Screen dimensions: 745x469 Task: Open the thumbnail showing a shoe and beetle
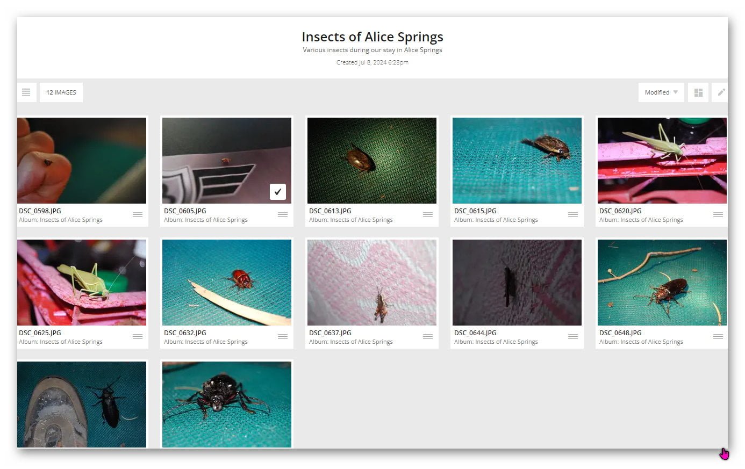click(82, 404)
